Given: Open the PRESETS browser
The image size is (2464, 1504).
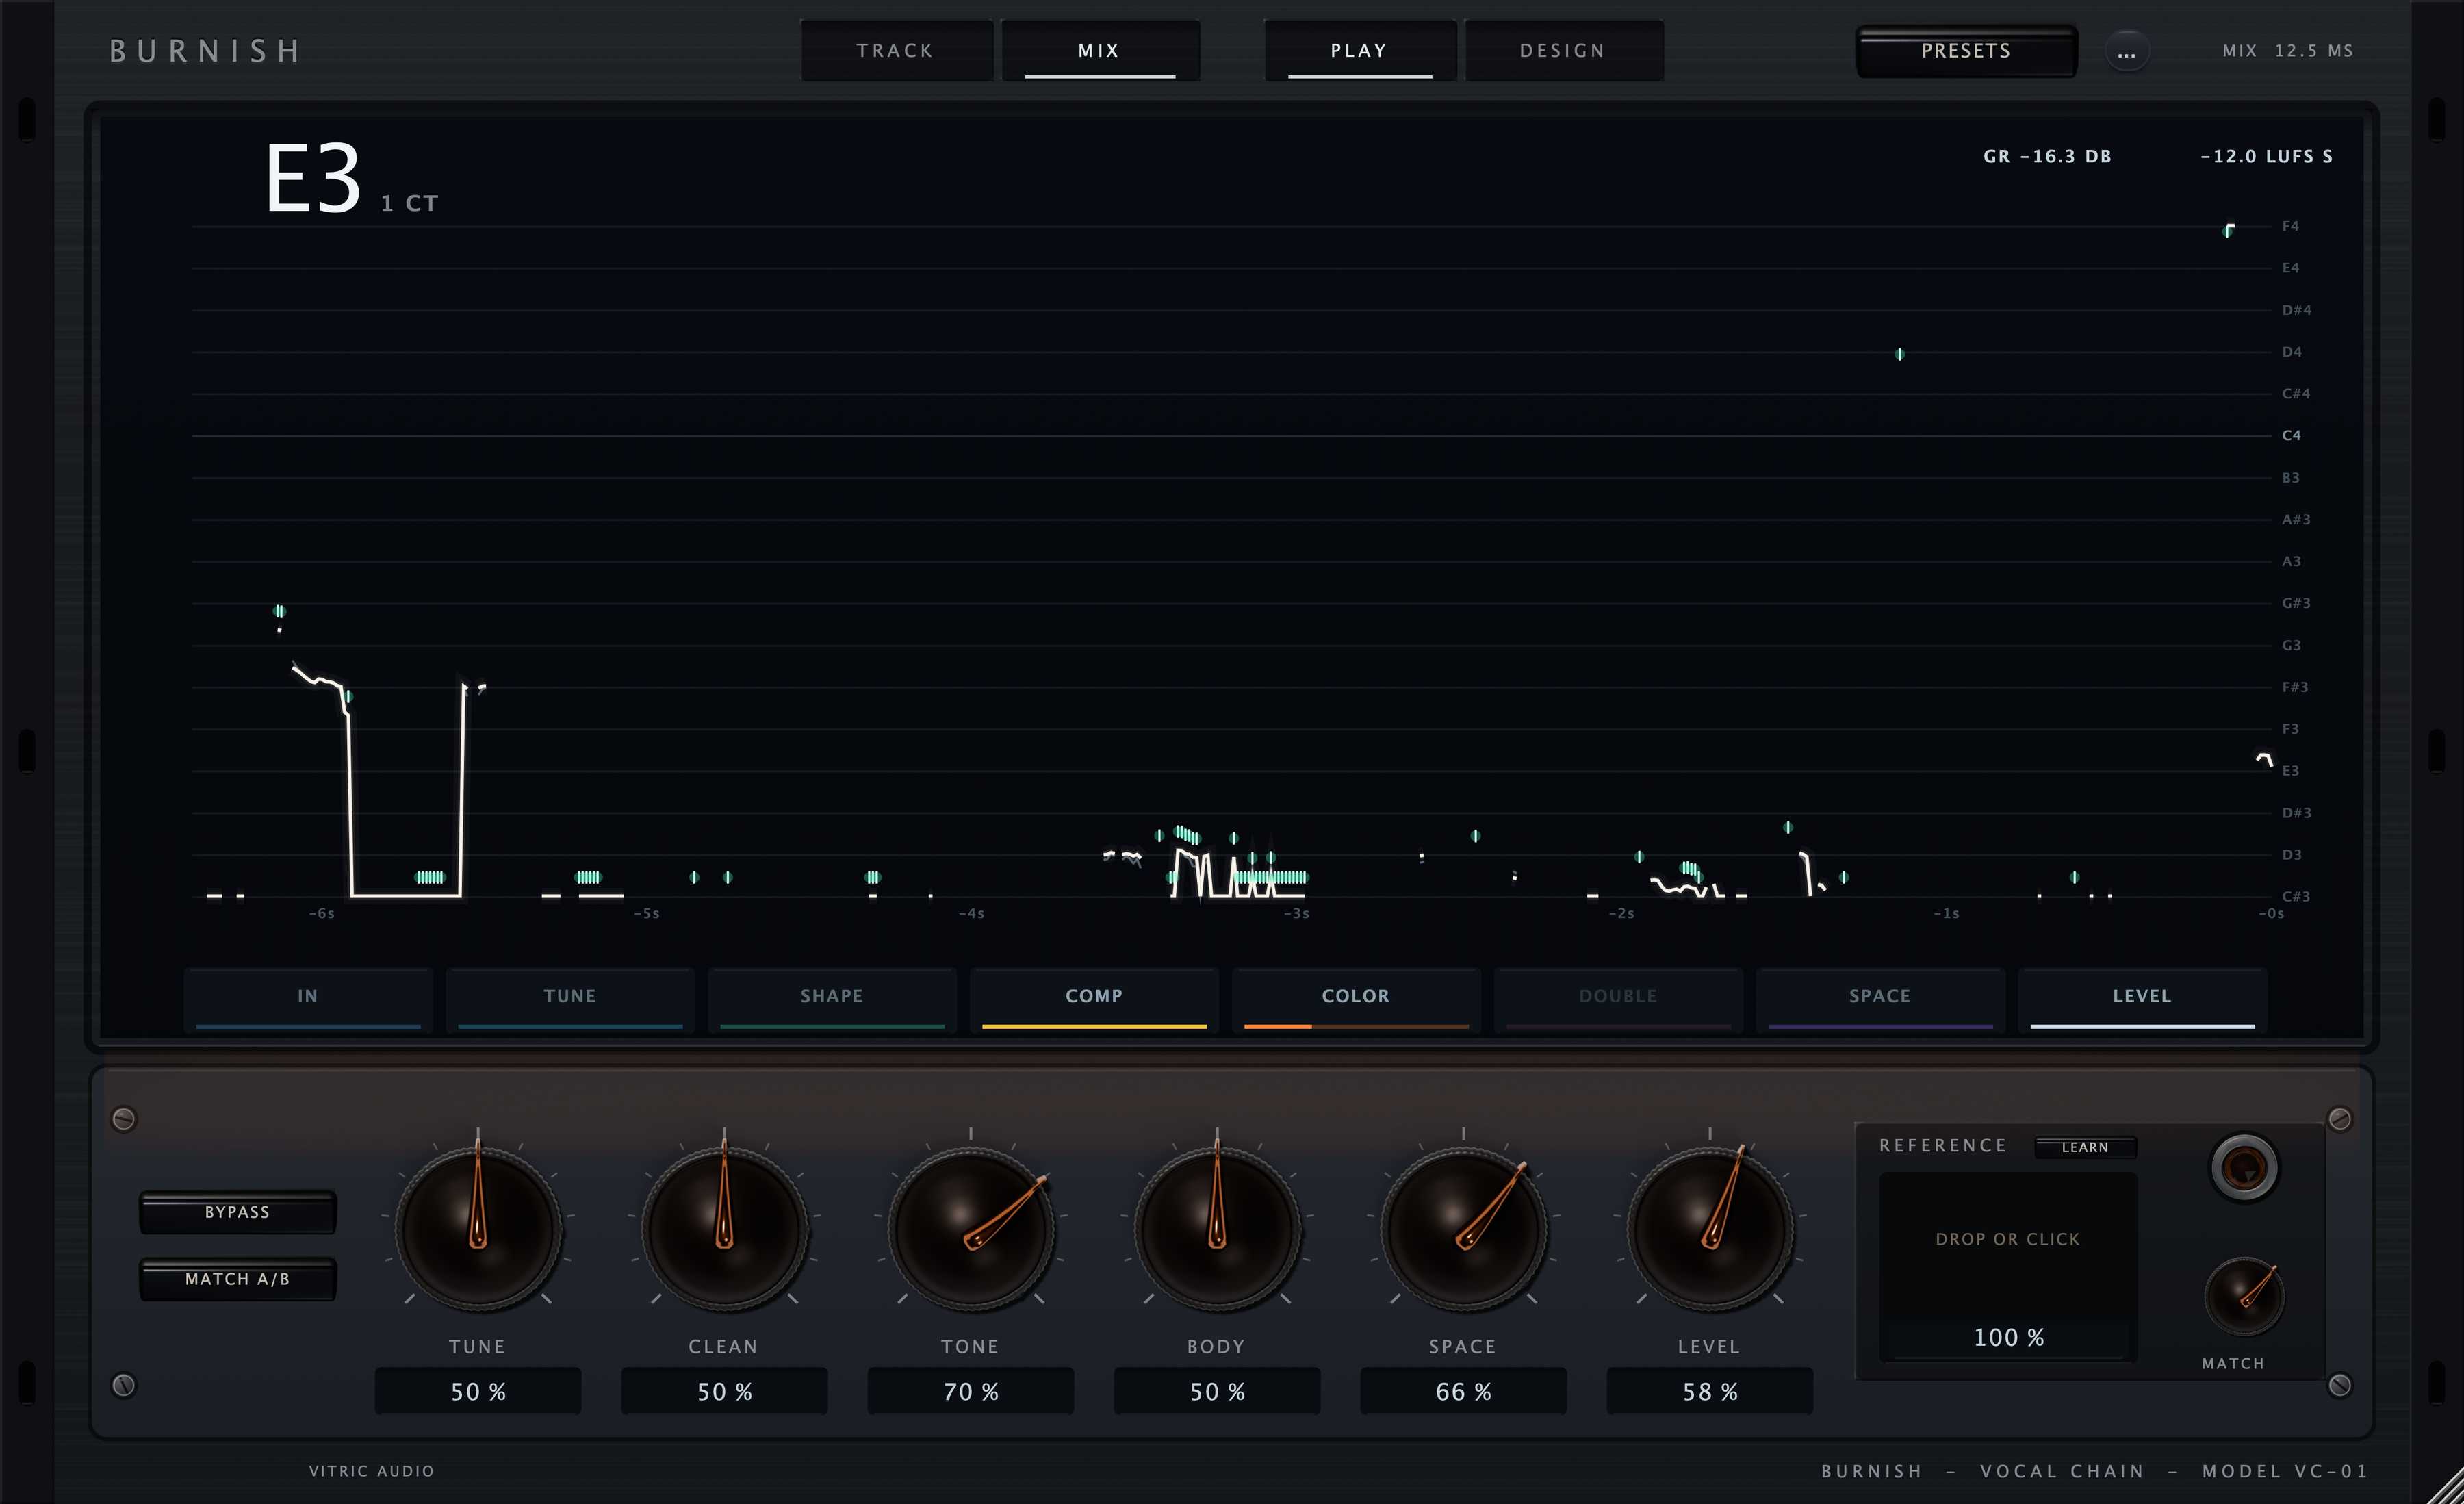Looking at the screenshot, I should coord(1966,51).
